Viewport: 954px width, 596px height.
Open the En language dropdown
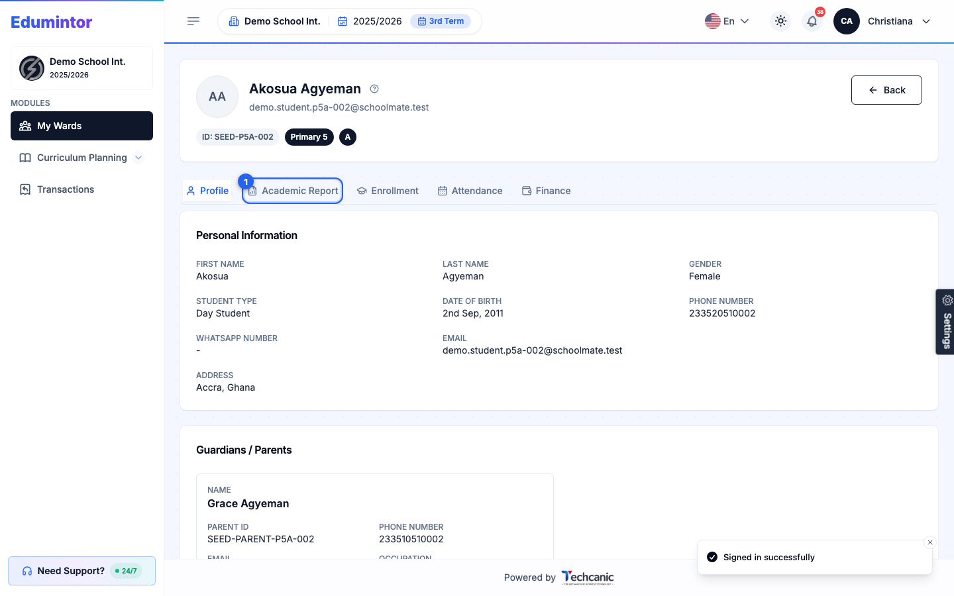727,21
